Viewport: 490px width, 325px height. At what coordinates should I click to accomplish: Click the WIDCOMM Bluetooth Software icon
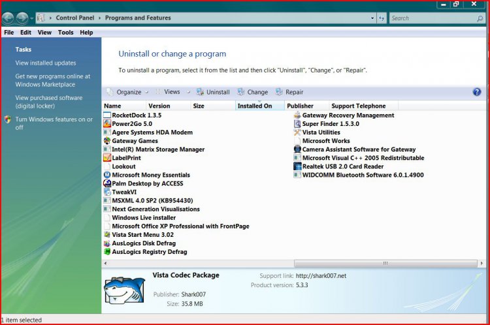(297, 175)
